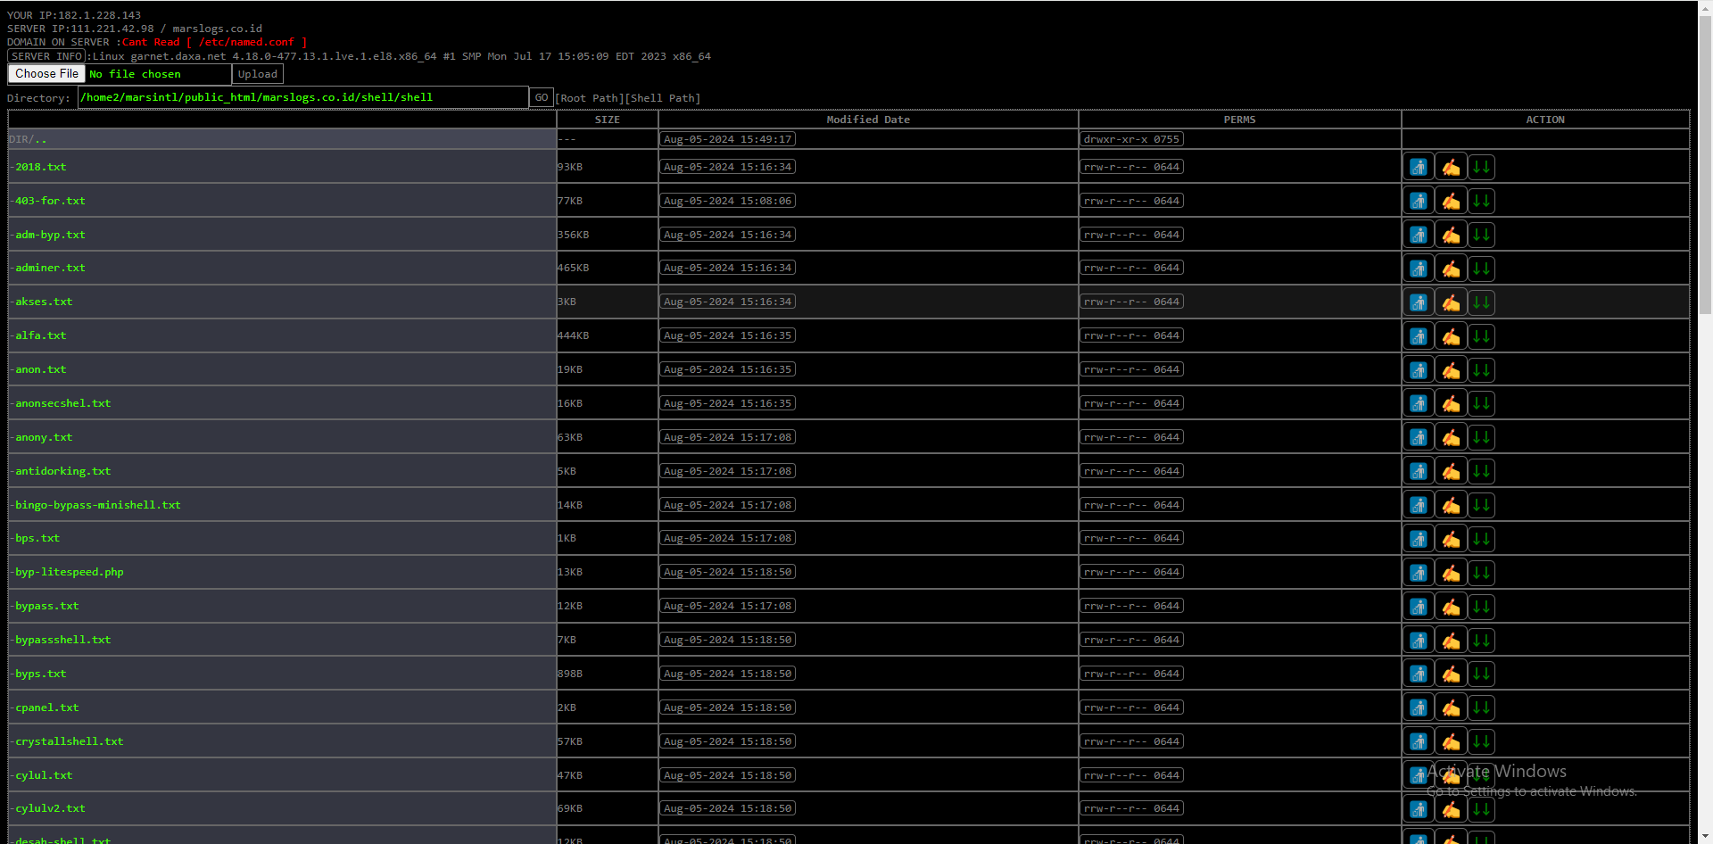This screenshot has width=1713, height=844.
Task: Download bypassshell.txt via green arrows
Action: coord(1482,640)
